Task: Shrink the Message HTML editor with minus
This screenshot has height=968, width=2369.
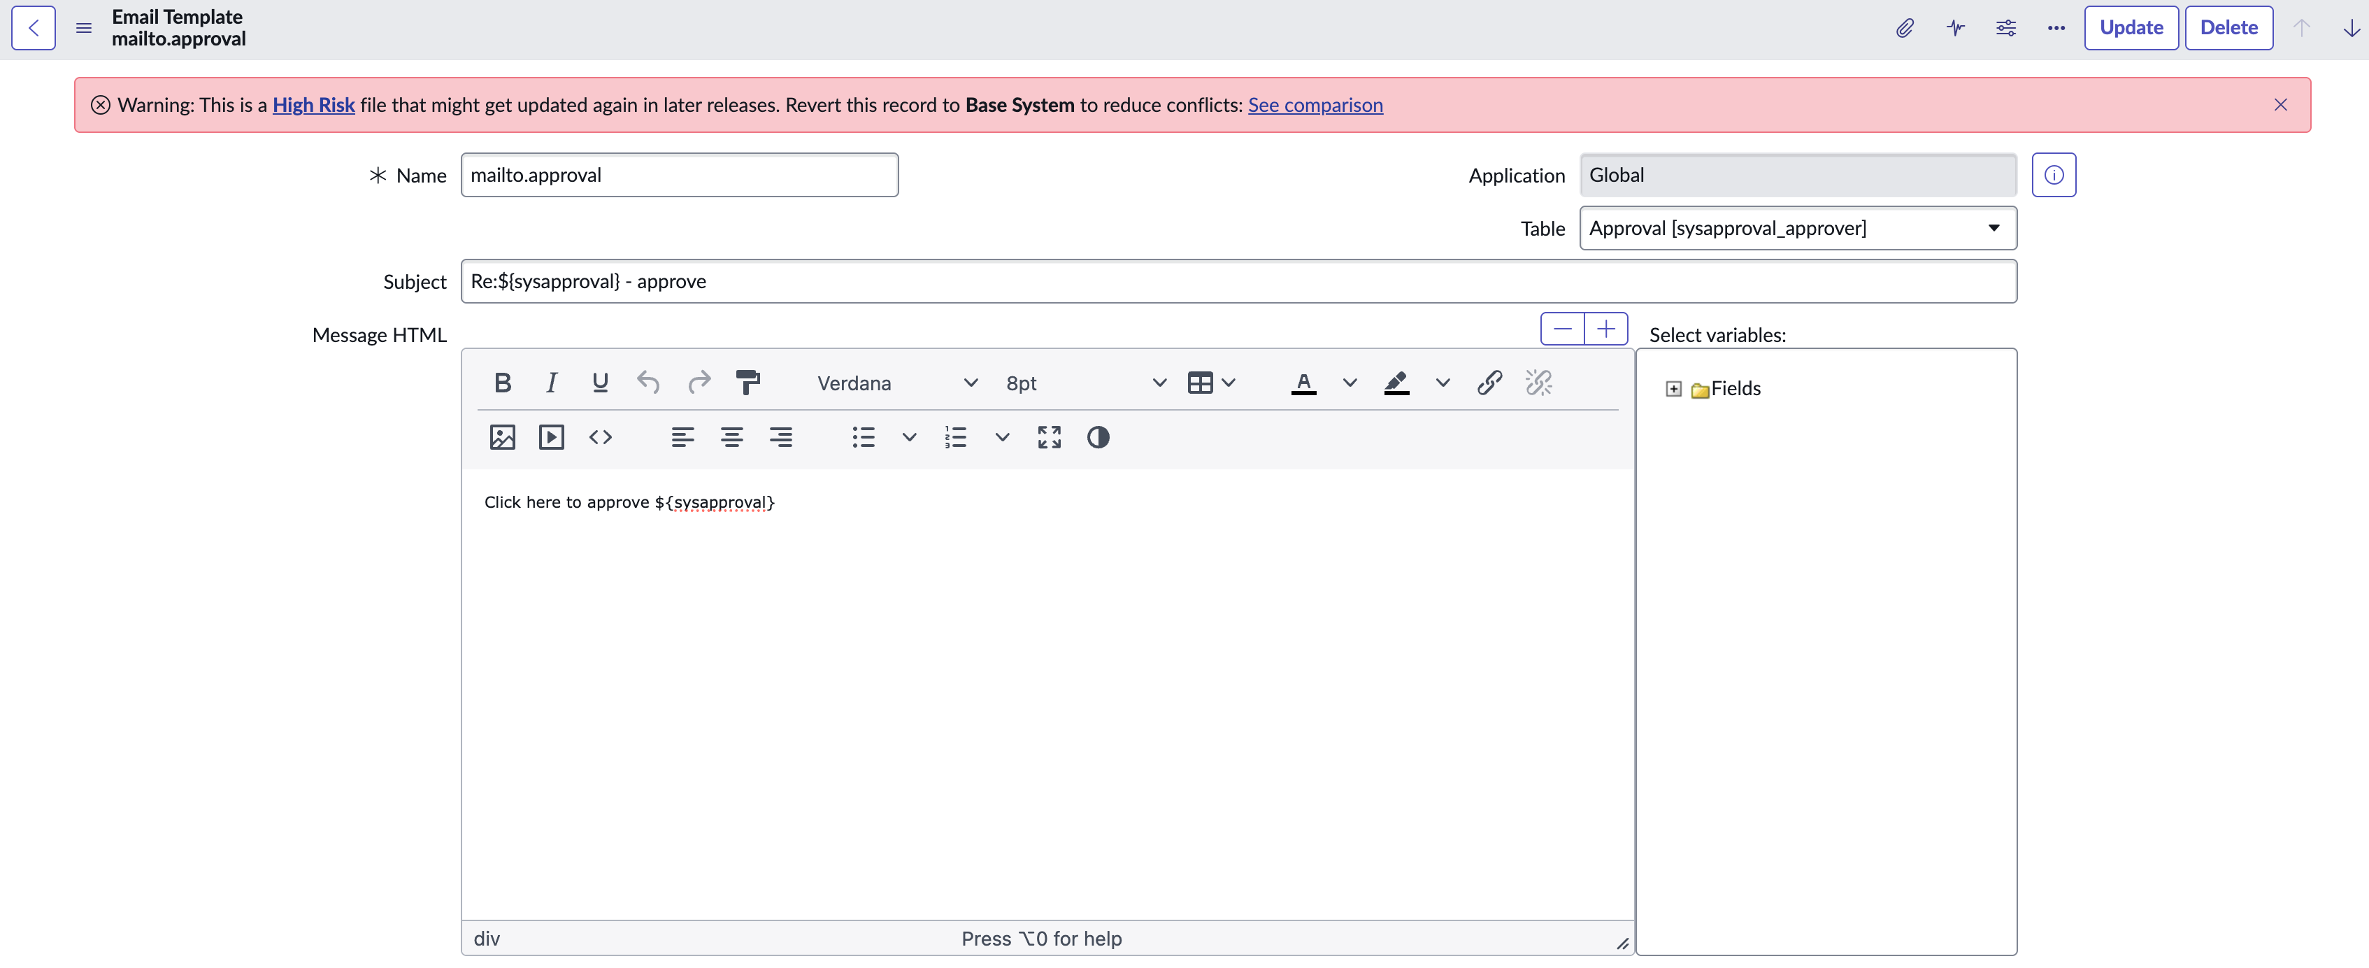Action: pyautogui.click(x=1561, y=329)
